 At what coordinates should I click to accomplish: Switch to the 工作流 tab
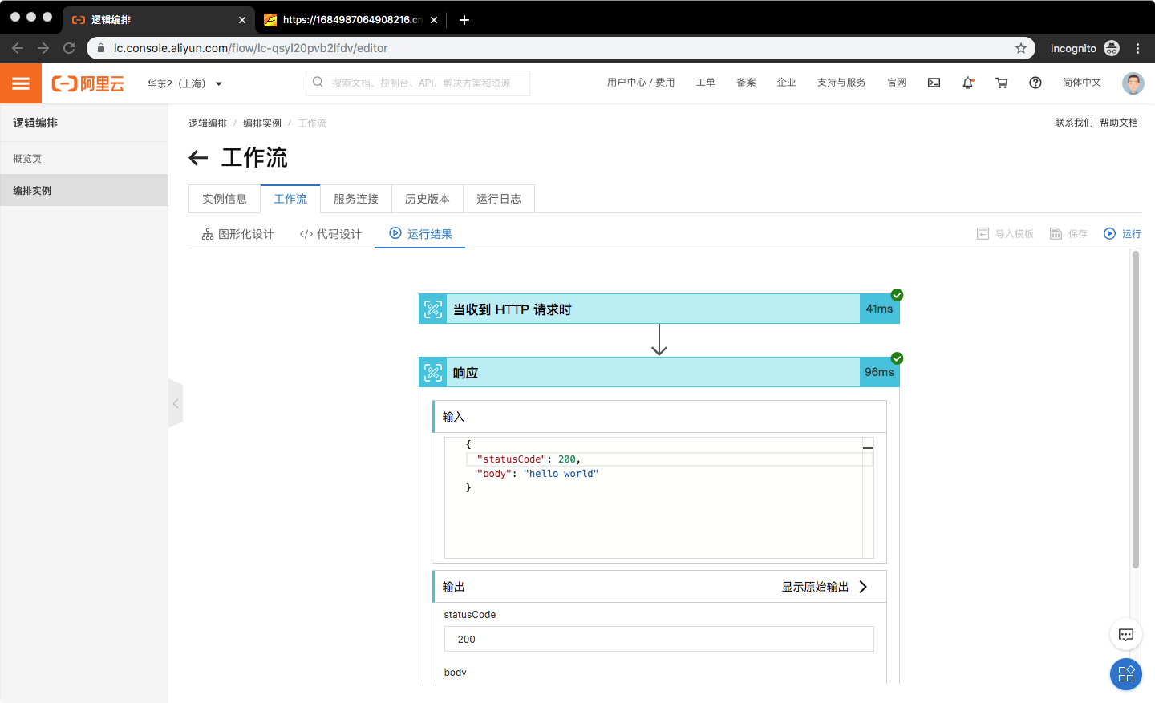pos(290,199)
